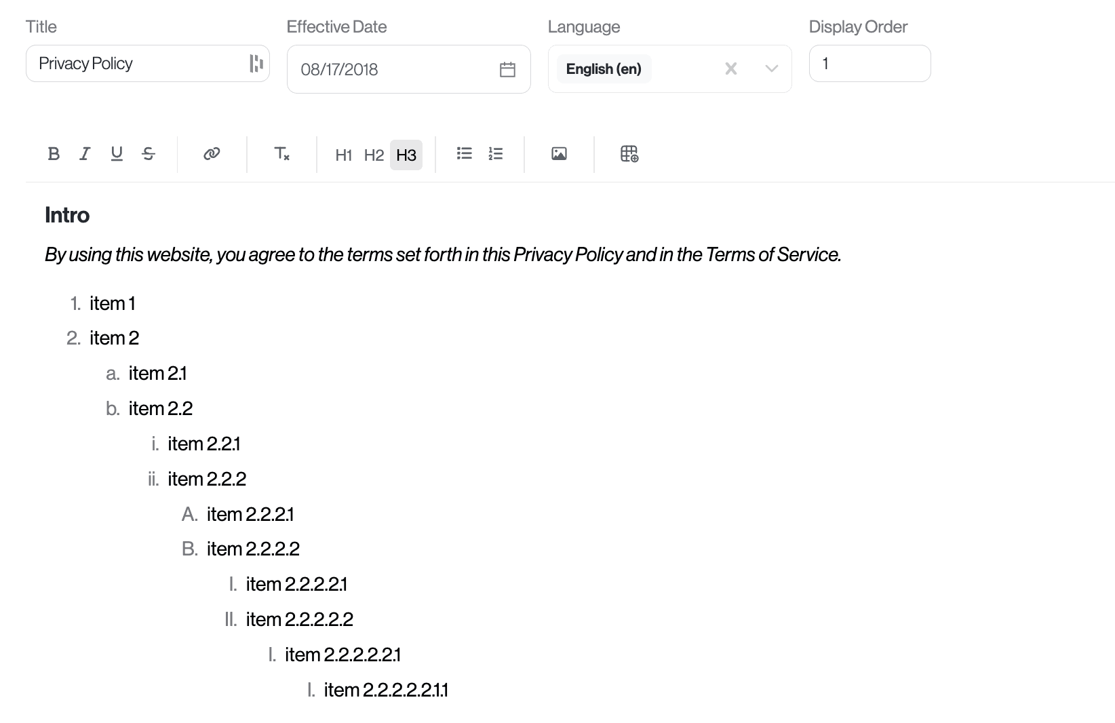The image size is (1115, 723).
Task: Insert a hyperlink
Action: point(211,154)
